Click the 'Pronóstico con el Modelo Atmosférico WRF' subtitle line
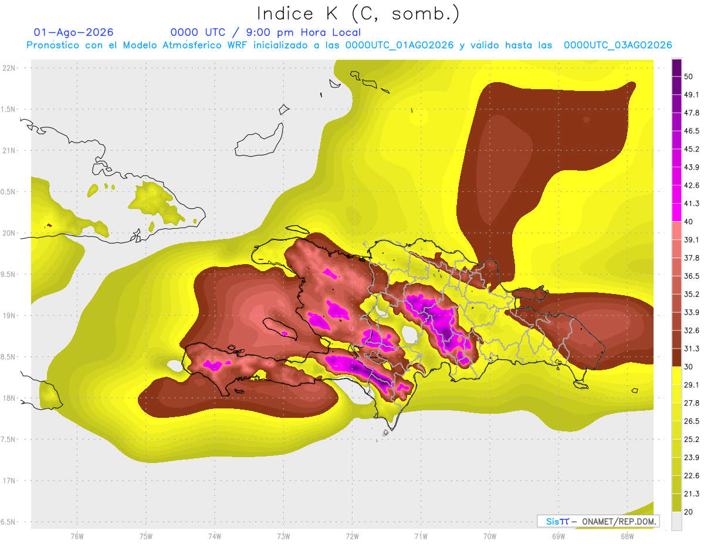Screen dimensions: 704x544 point(349,45)
